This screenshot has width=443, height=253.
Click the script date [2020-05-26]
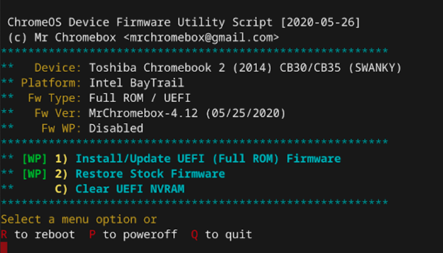pos(320,23)
